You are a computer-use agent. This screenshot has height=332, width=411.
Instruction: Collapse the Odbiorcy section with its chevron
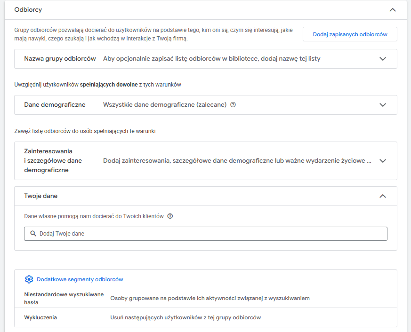point(393,9)
